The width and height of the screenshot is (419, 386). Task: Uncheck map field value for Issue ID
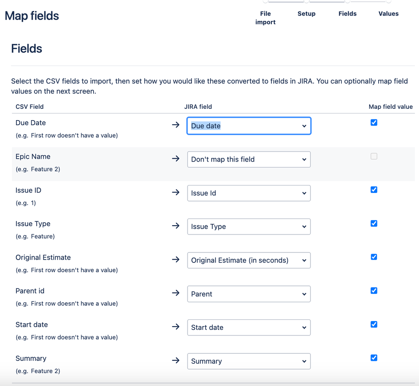pos(374,190)
